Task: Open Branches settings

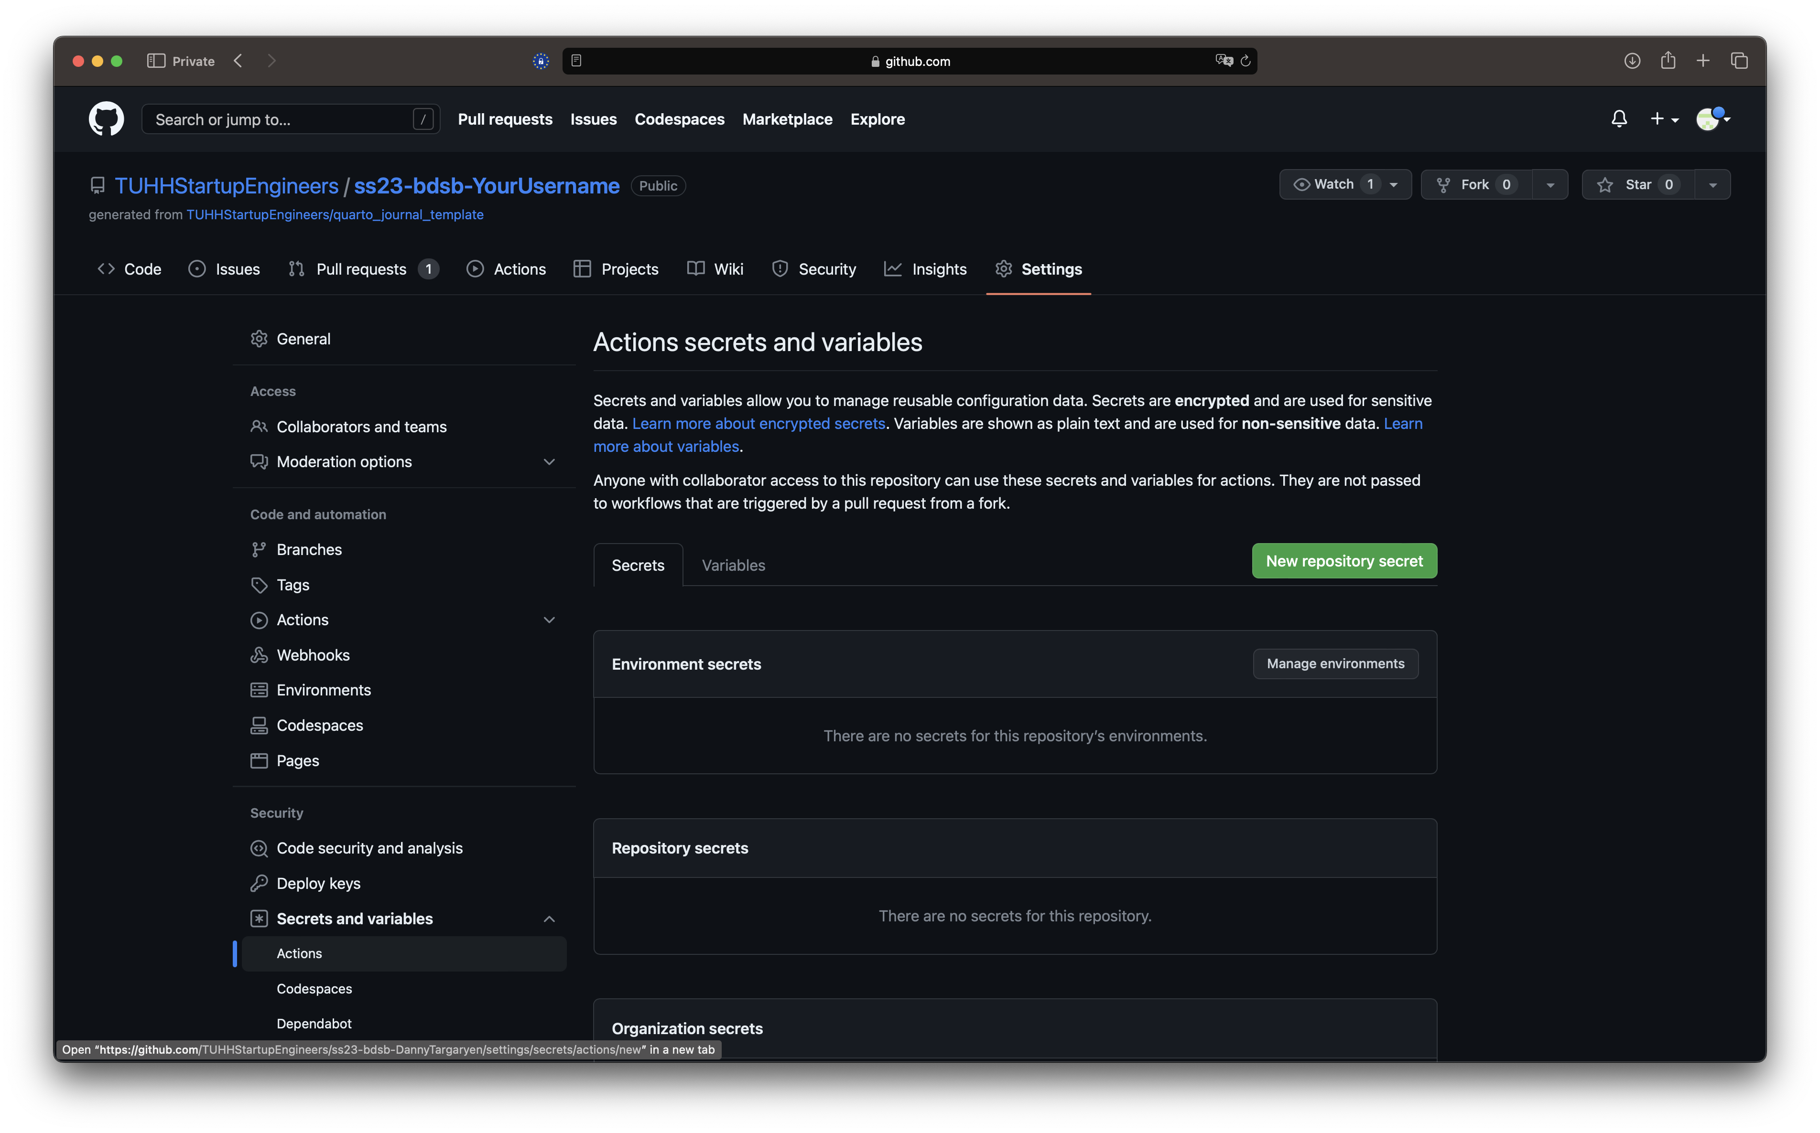Action: click(404, 549)
